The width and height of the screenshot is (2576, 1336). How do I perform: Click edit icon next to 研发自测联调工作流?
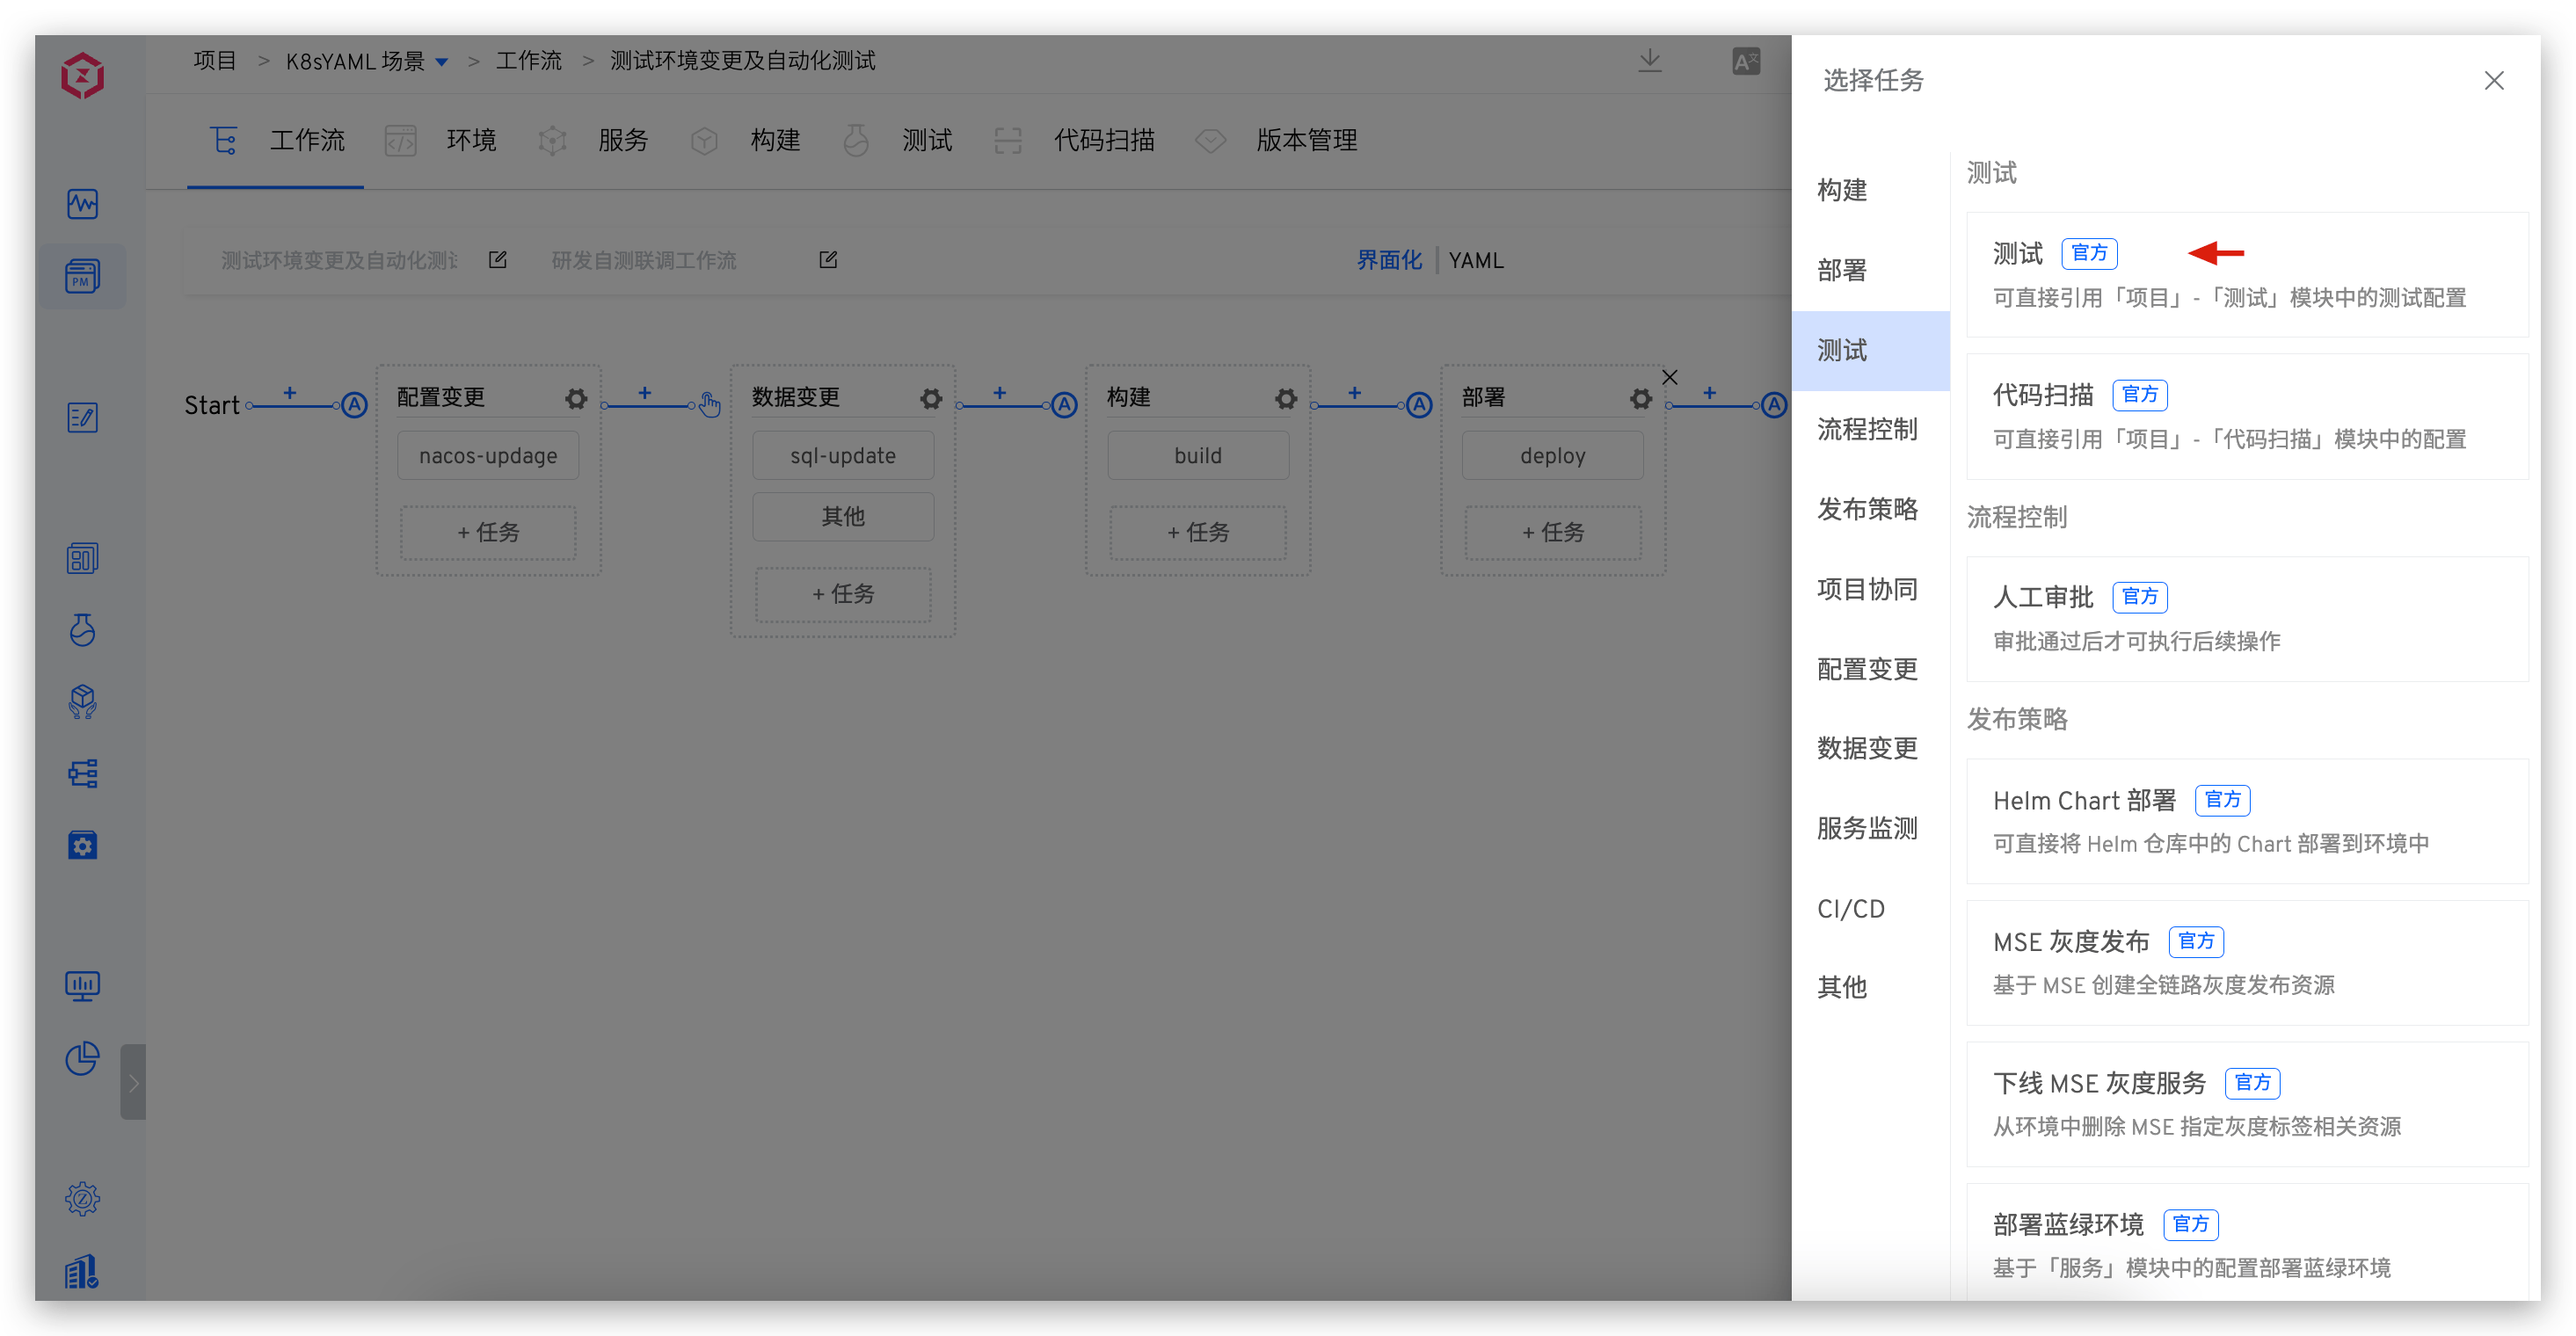[x=828, y=260]
